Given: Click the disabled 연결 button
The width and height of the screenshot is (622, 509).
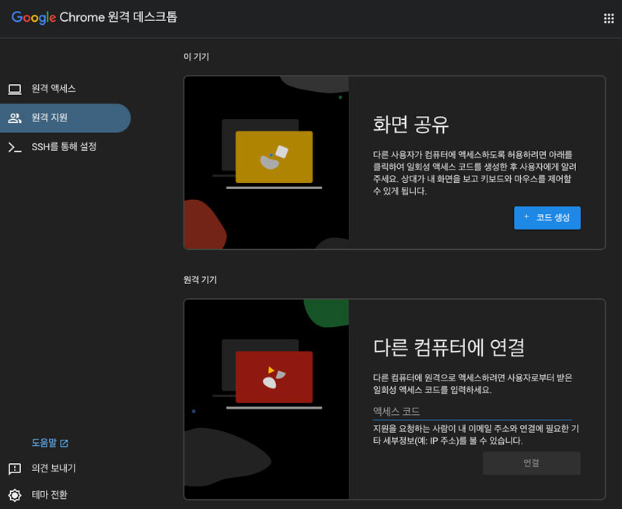Looking at the screenshot, I should (531, 463).
